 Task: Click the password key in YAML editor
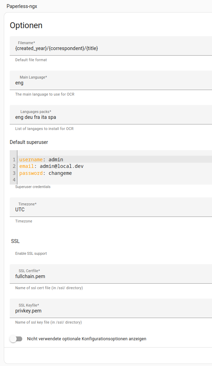pyautogui.click(x=31, y=173)
